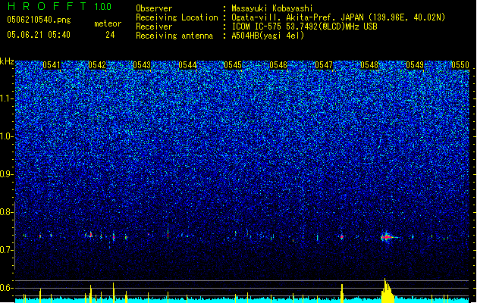The width and height of the screenshot is (477, 303).
Task: Click time marker 0545
Action: point(233,65)
